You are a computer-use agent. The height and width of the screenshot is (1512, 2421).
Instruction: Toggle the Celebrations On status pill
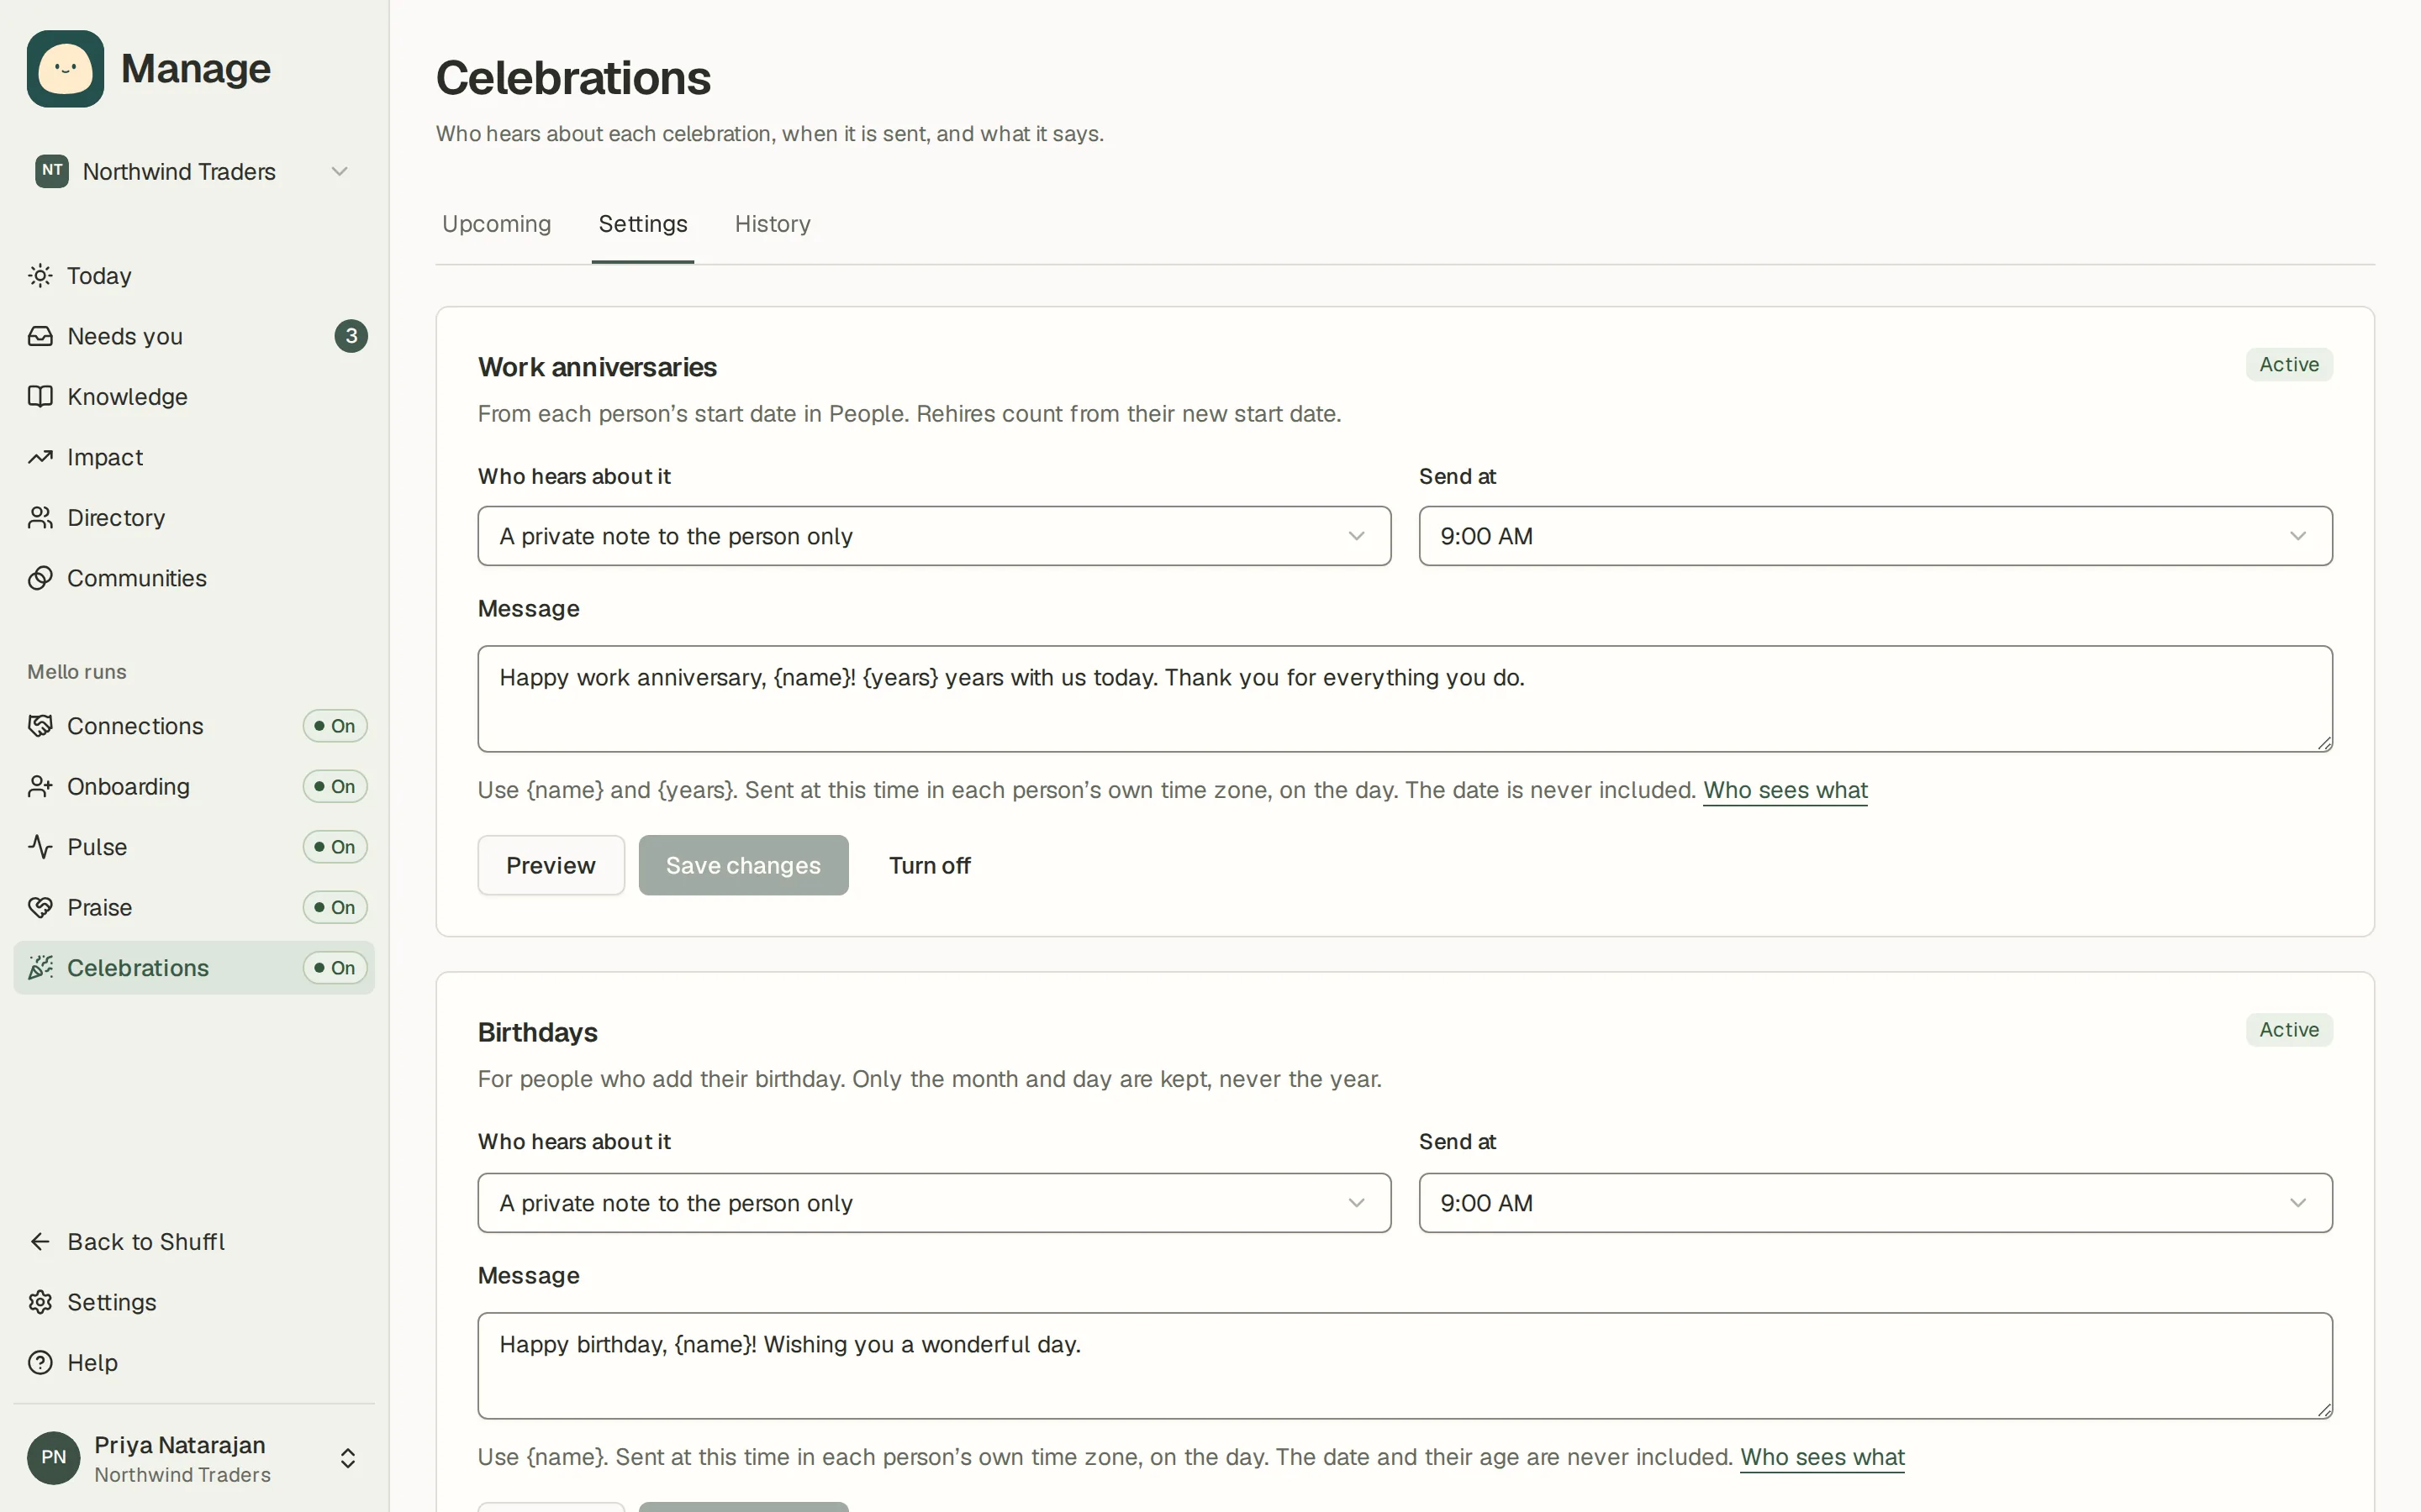tap(335, 968)
